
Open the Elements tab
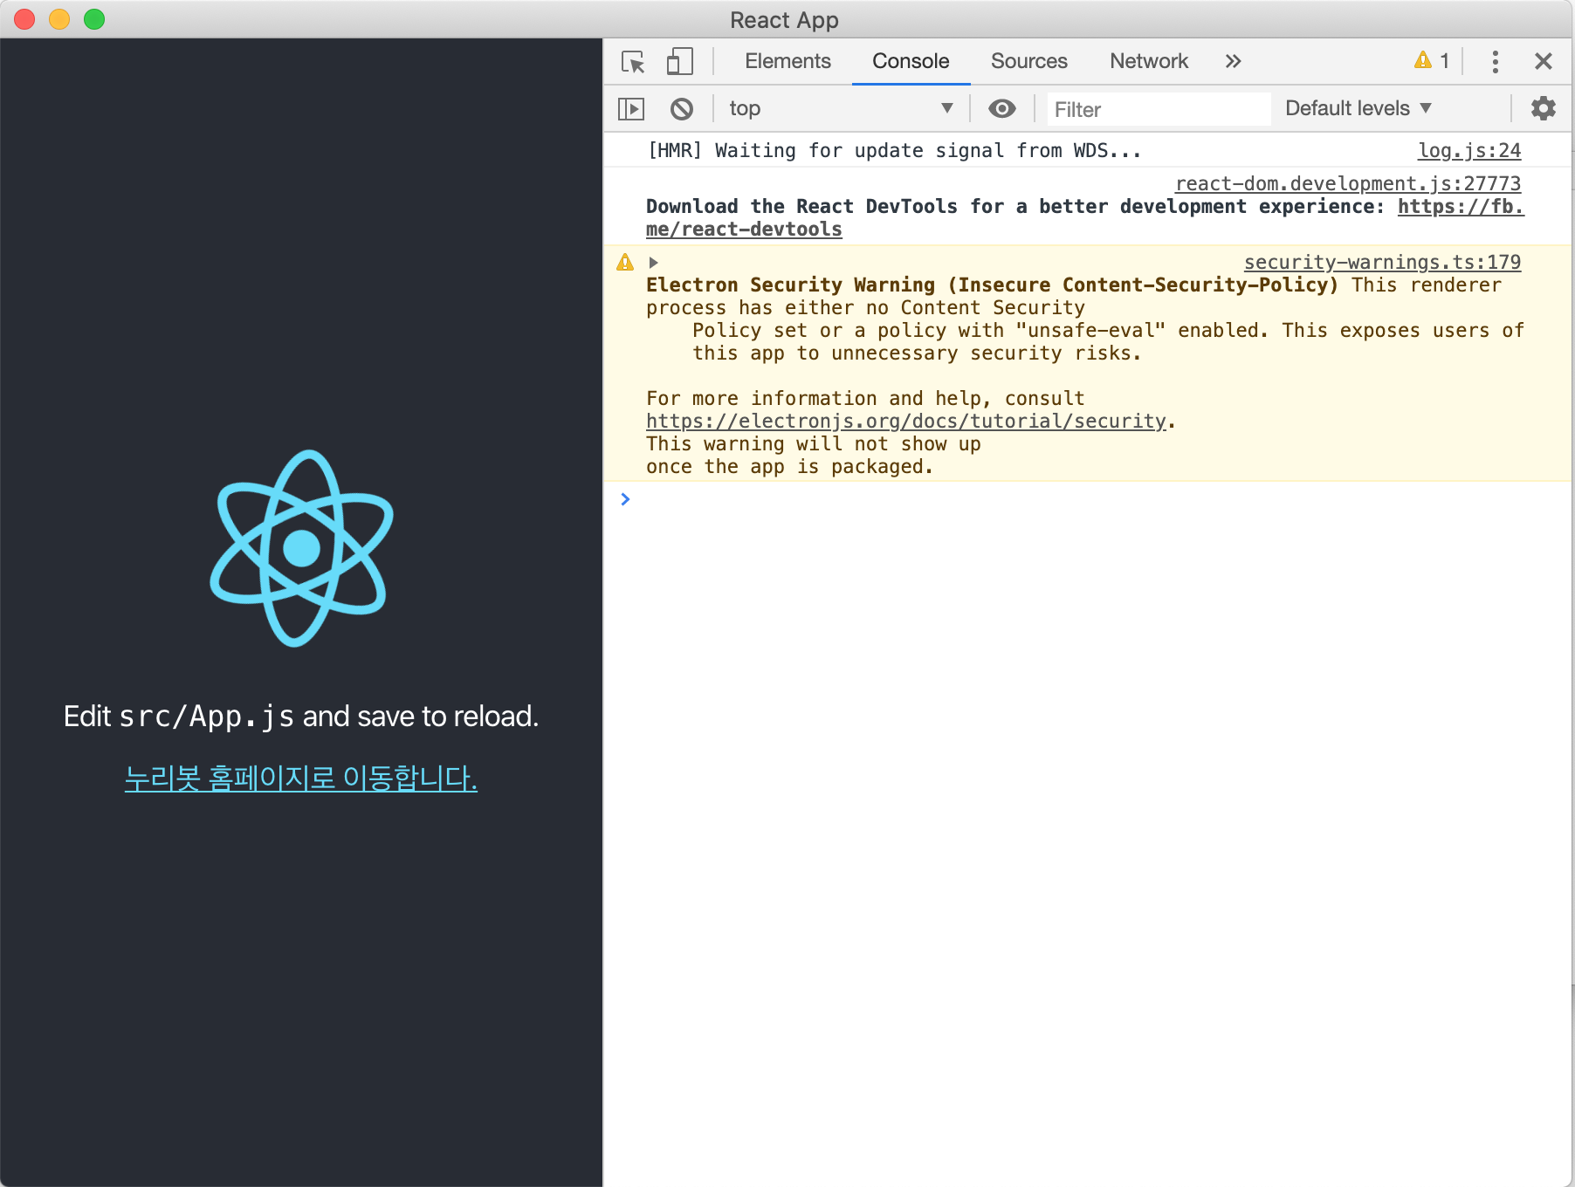coord(787,61)
